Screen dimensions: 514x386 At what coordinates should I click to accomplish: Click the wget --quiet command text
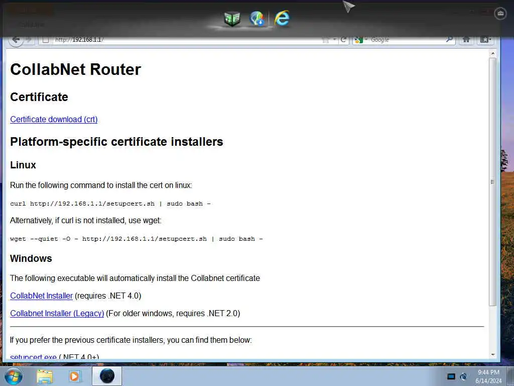[137, 239]
